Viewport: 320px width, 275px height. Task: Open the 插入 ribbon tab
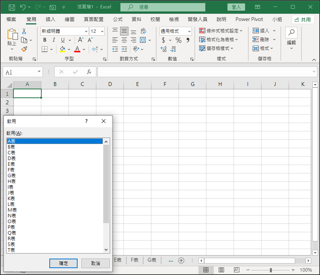pos(50,19)
